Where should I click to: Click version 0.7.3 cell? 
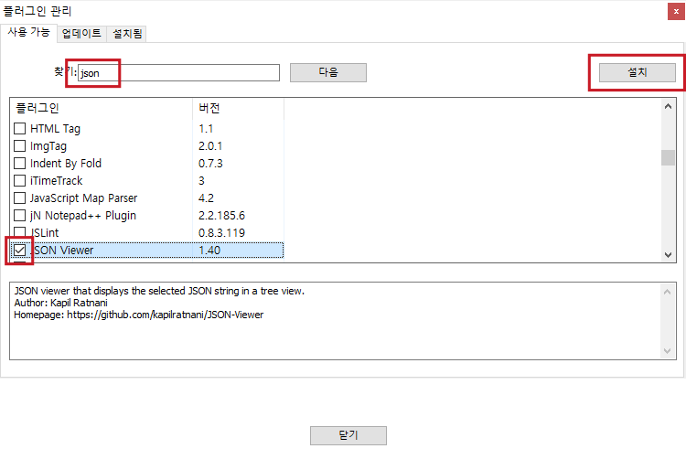point(210,163)
